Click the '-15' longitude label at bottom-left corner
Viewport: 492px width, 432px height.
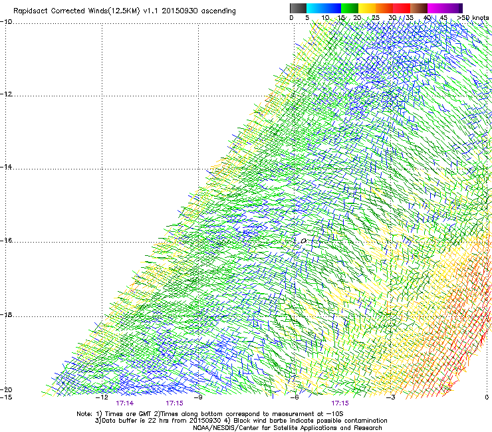(6, 397)
